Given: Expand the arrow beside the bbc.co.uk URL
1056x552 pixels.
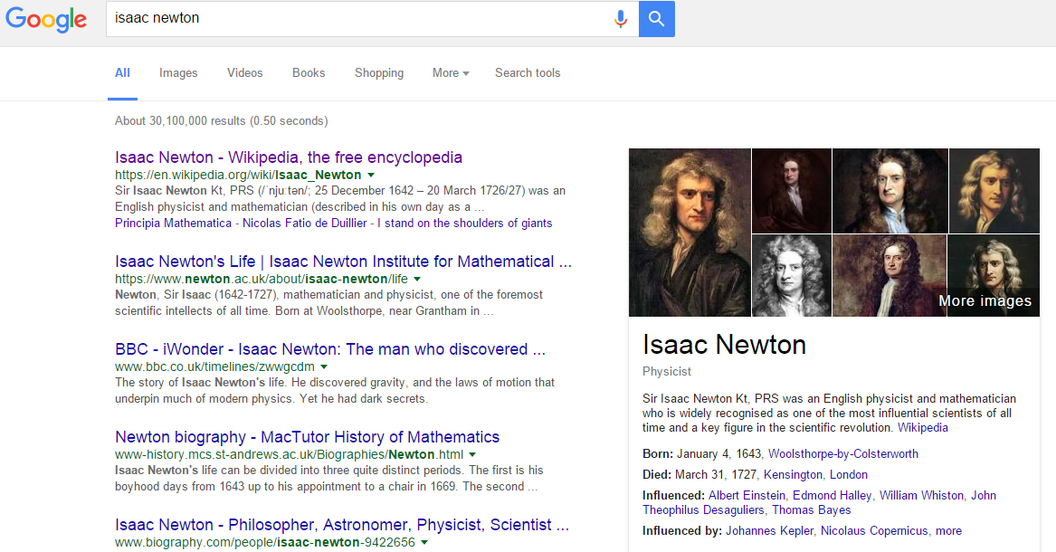Looking at the screenshot, I should [324, 366].
